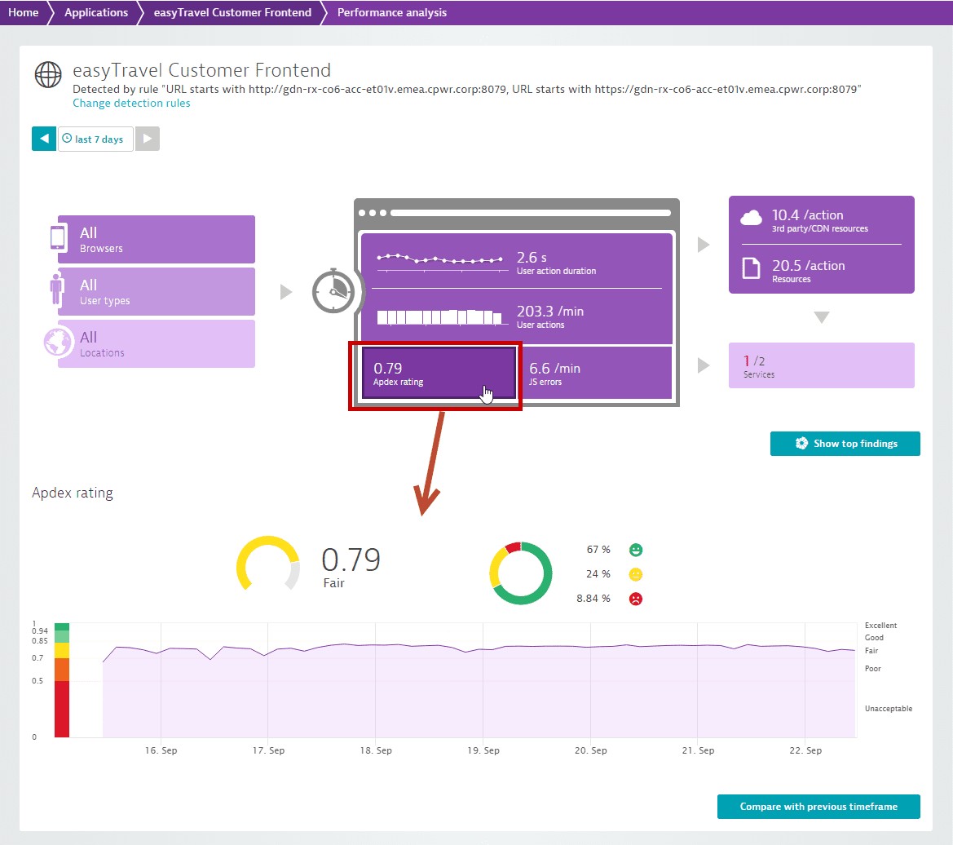Select the Performance analysis breadcrumb
This screenshot has height=845, width=953.
click(391, 13)
